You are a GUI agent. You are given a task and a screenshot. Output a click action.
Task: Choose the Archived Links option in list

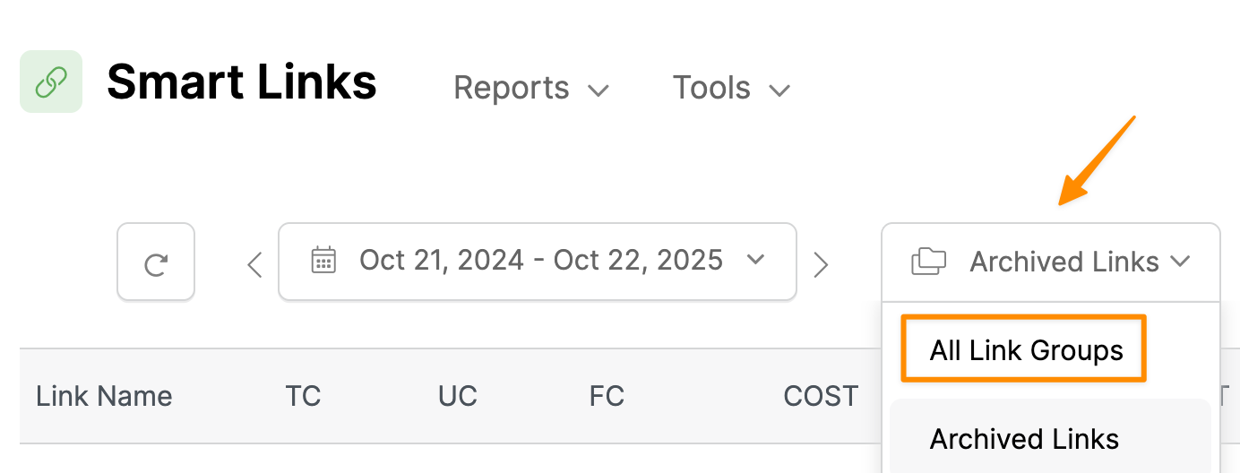[x=1024, y=439]
